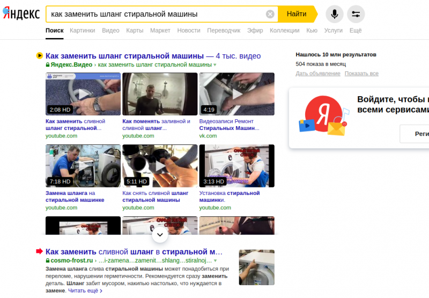Play the 2:08 HD drain hose video

[x=83, y=94]
